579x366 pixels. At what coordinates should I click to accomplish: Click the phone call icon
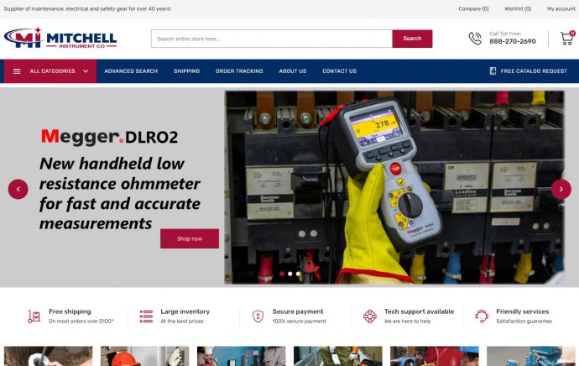click(x=475, y=38)
